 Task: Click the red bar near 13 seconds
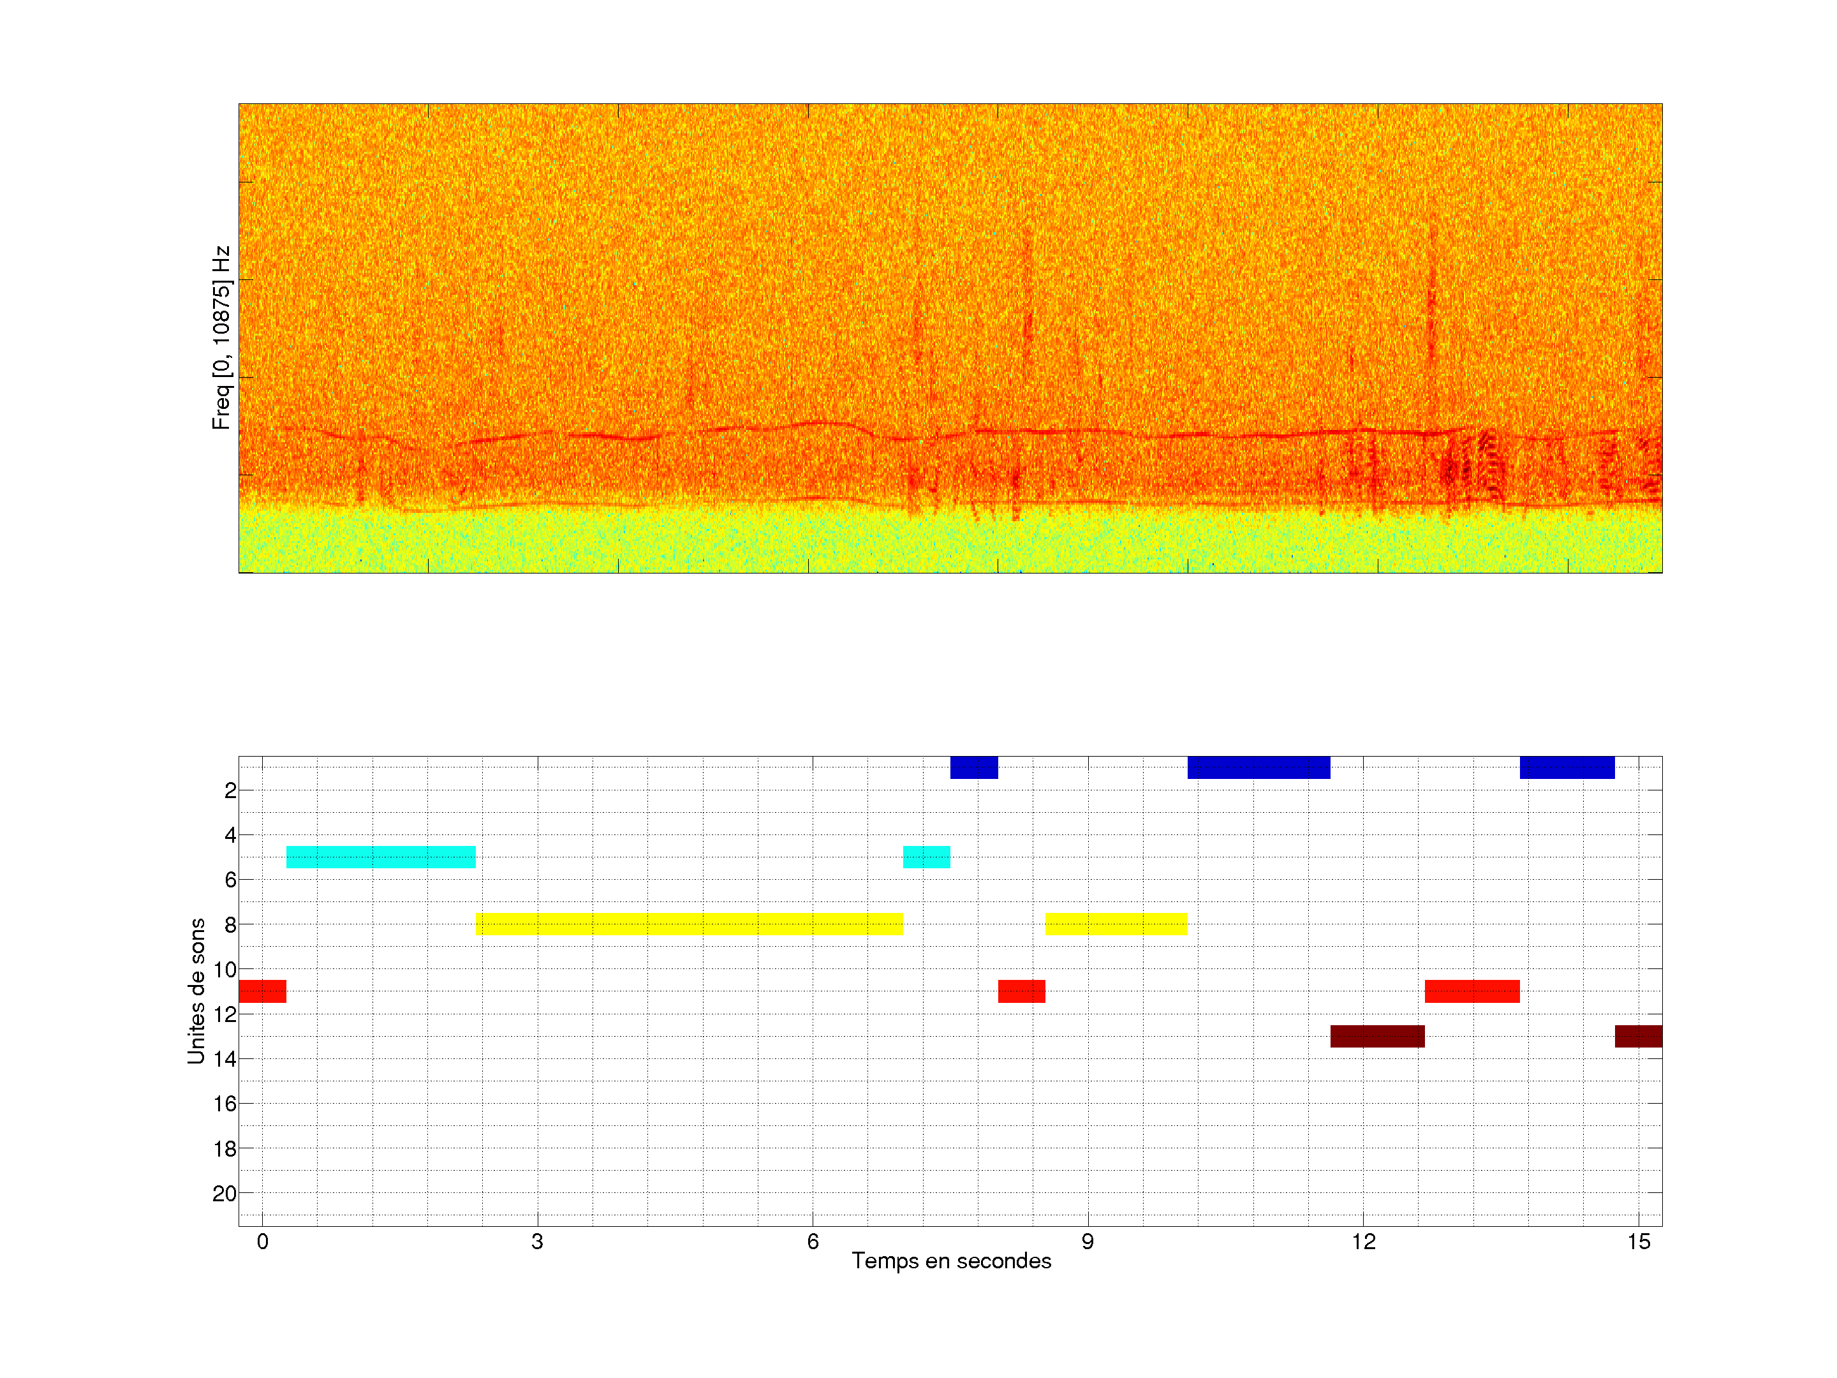tap(1472, 991)
